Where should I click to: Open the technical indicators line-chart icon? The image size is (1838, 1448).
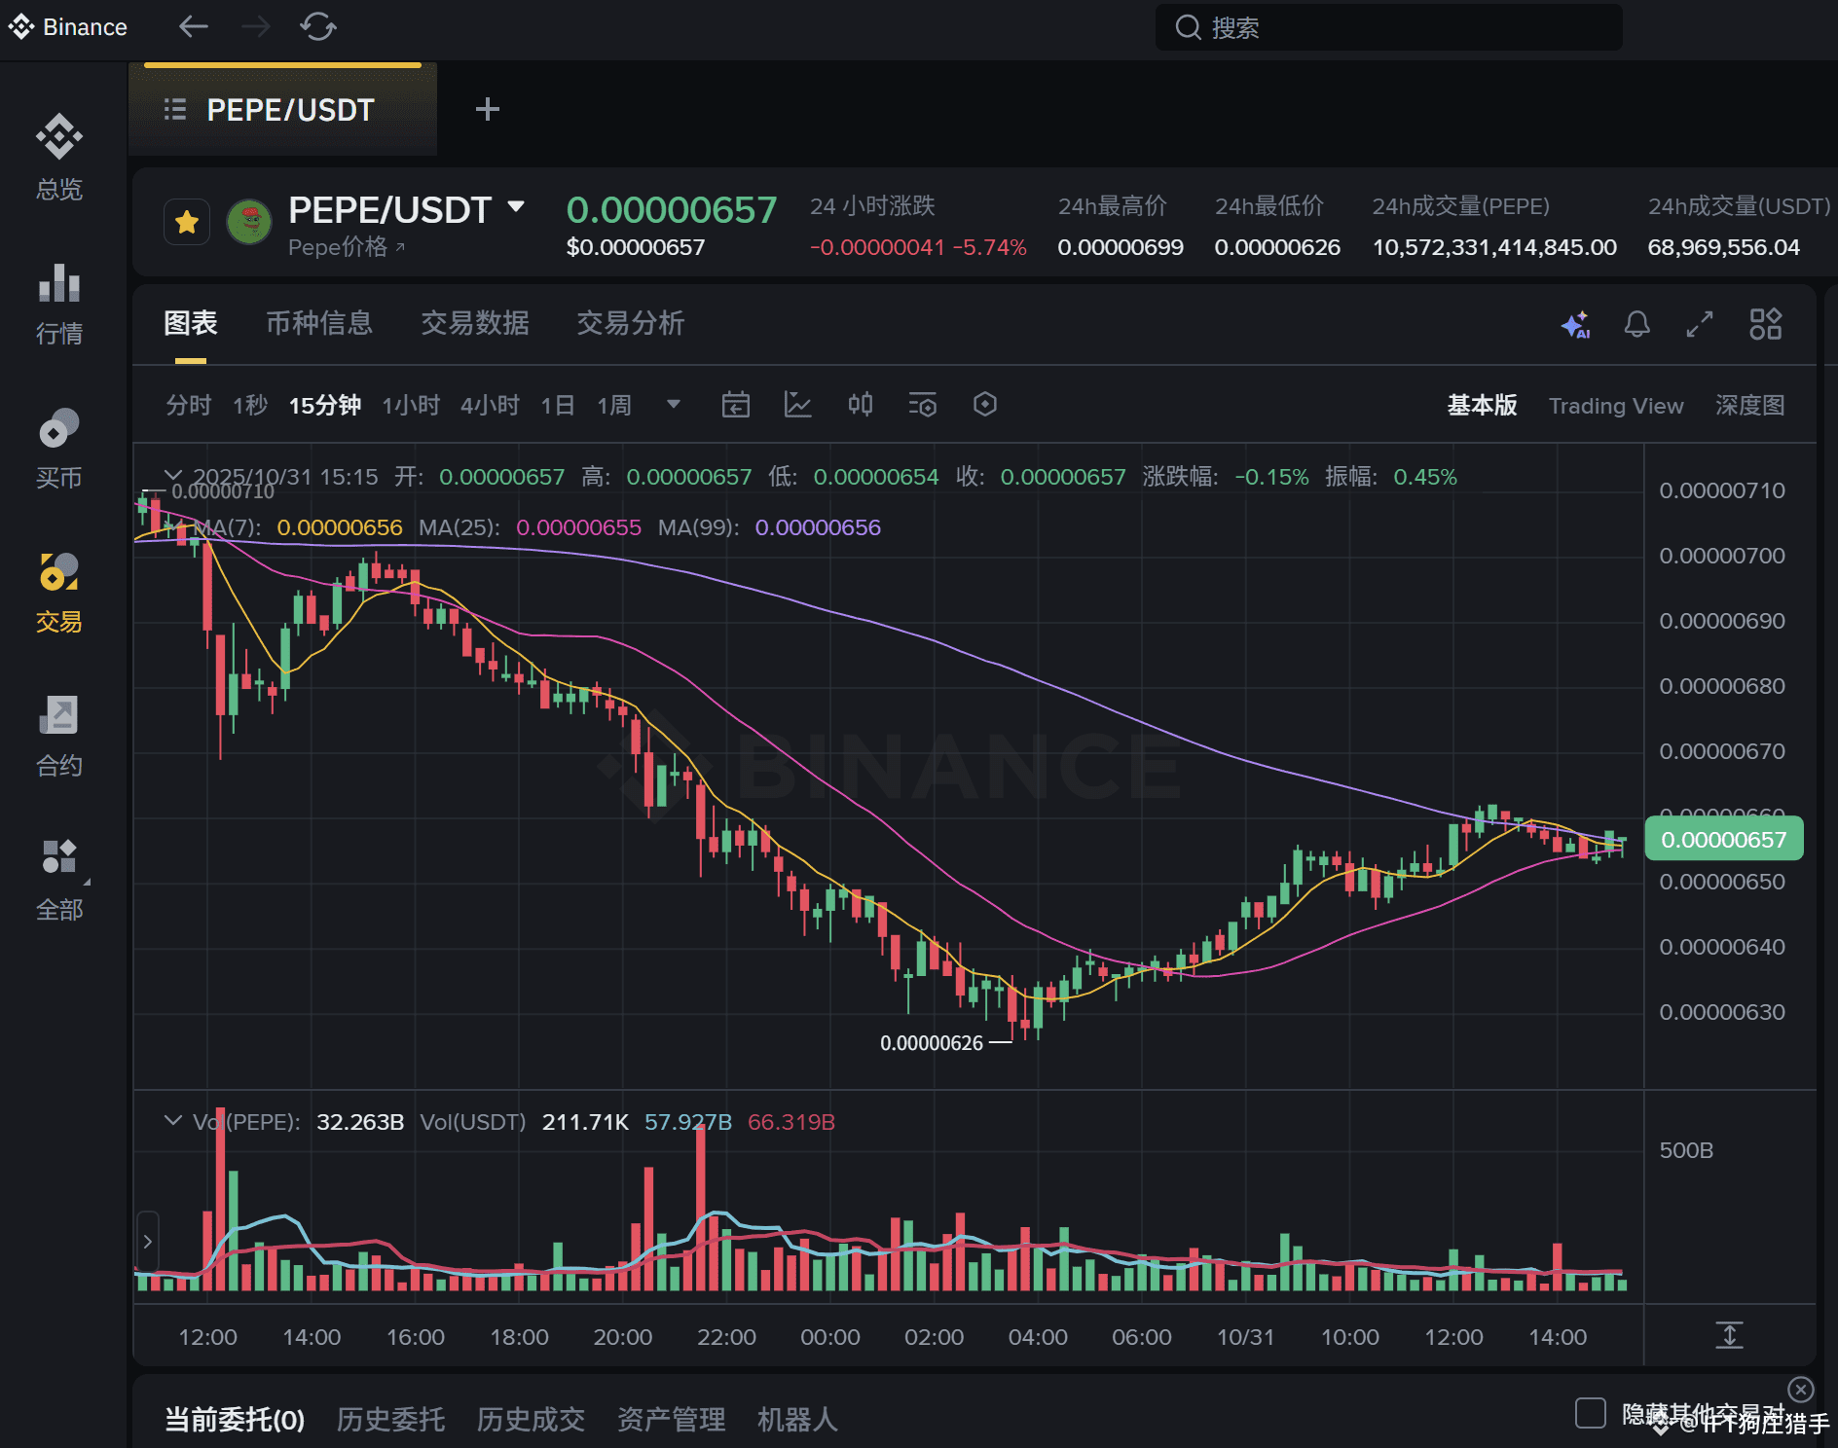[x=798, y=405]
